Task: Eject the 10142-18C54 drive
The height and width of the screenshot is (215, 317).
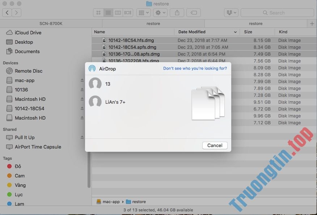Action: (82, 109)
